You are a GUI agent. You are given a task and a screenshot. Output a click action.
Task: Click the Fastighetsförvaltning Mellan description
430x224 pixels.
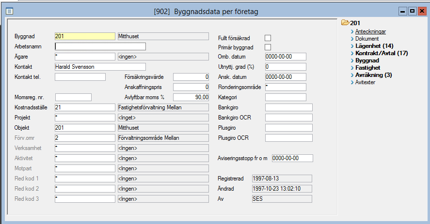coord(163,107)
